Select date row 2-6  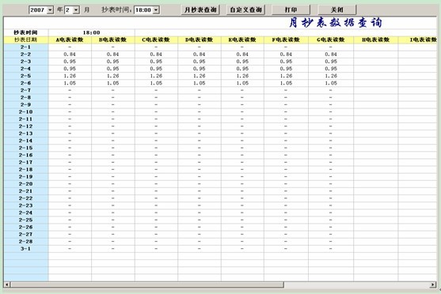click(26, 83)
